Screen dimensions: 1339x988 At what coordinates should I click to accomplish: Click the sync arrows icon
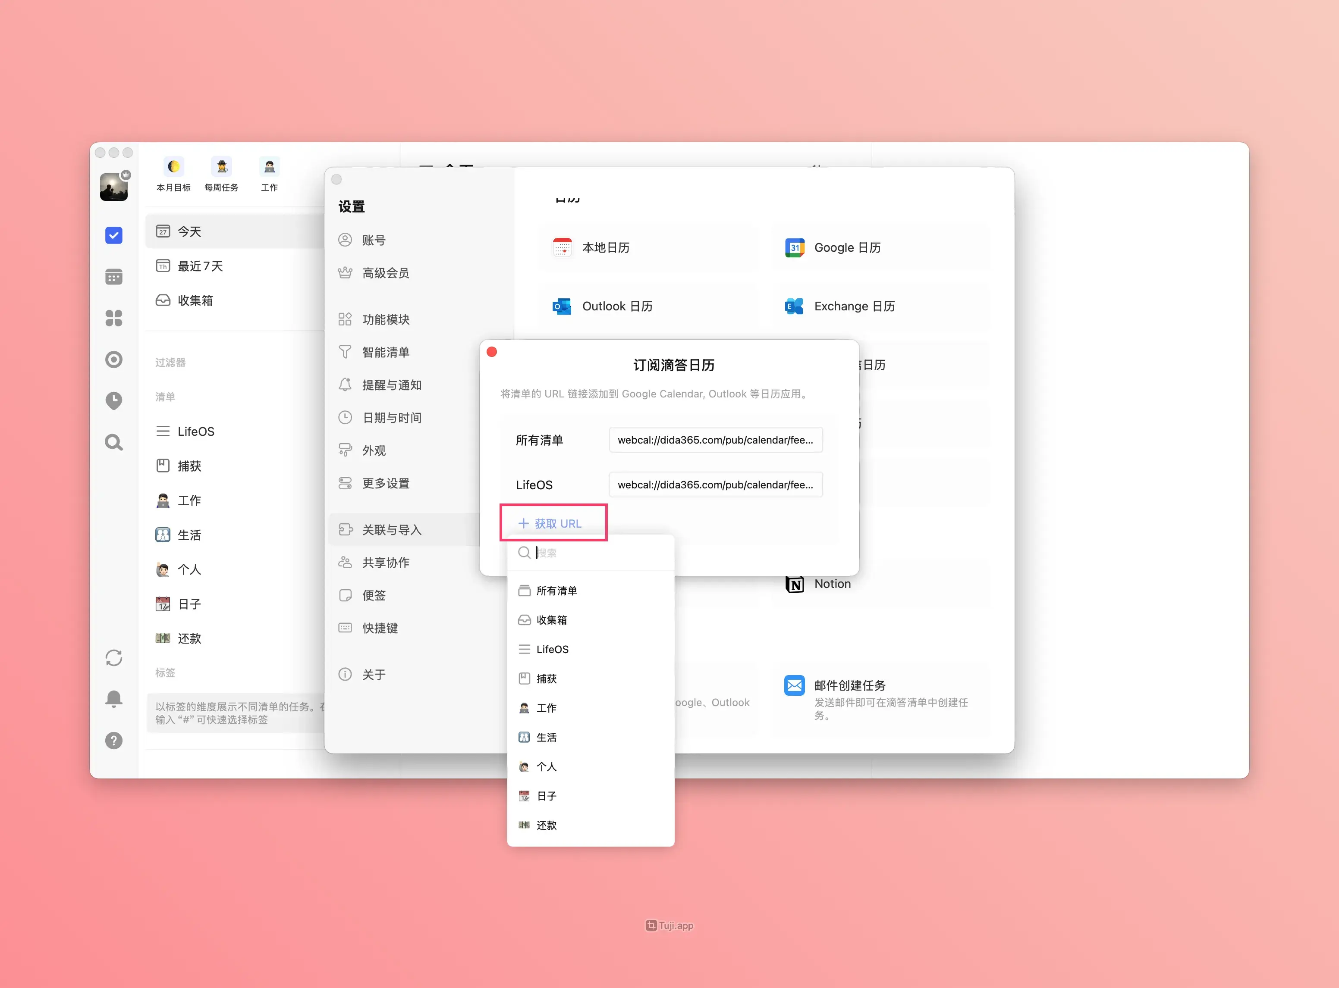tap(114, 658)
